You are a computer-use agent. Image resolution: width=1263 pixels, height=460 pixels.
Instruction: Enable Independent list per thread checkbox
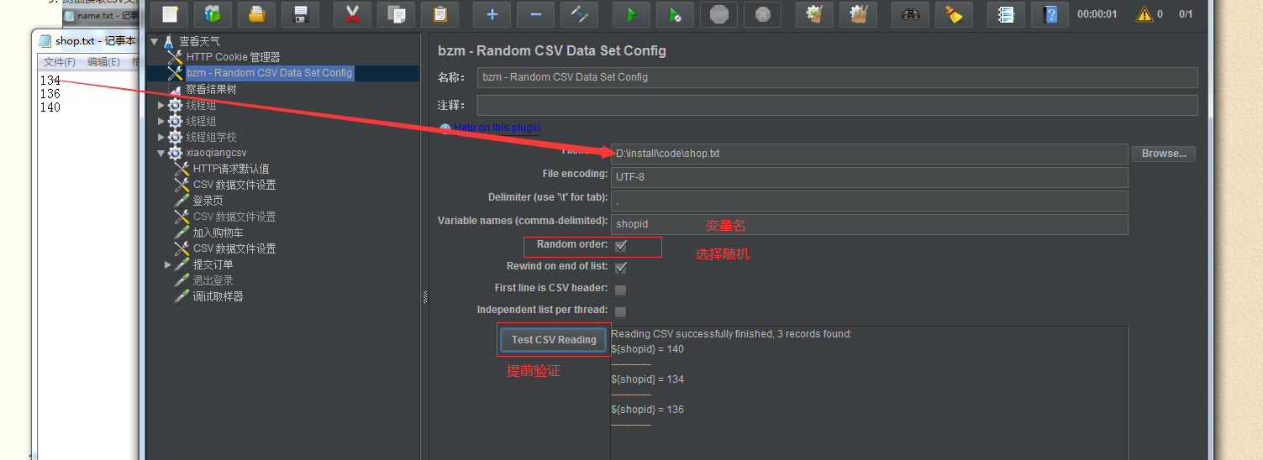click(620, 311)
